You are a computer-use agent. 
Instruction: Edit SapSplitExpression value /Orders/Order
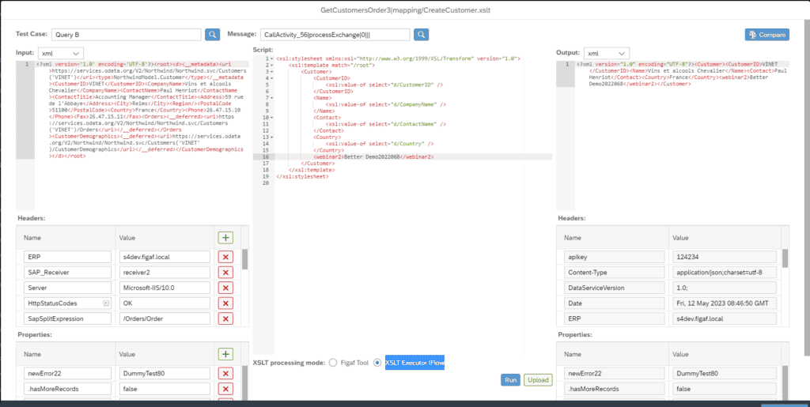[x=165, y=318]
